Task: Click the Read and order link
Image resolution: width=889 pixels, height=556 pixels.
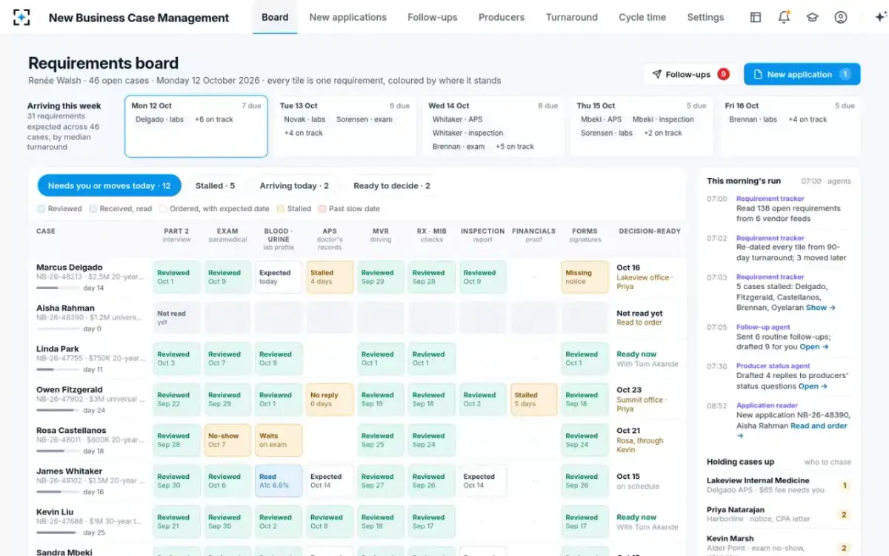Action: point(819,426)
